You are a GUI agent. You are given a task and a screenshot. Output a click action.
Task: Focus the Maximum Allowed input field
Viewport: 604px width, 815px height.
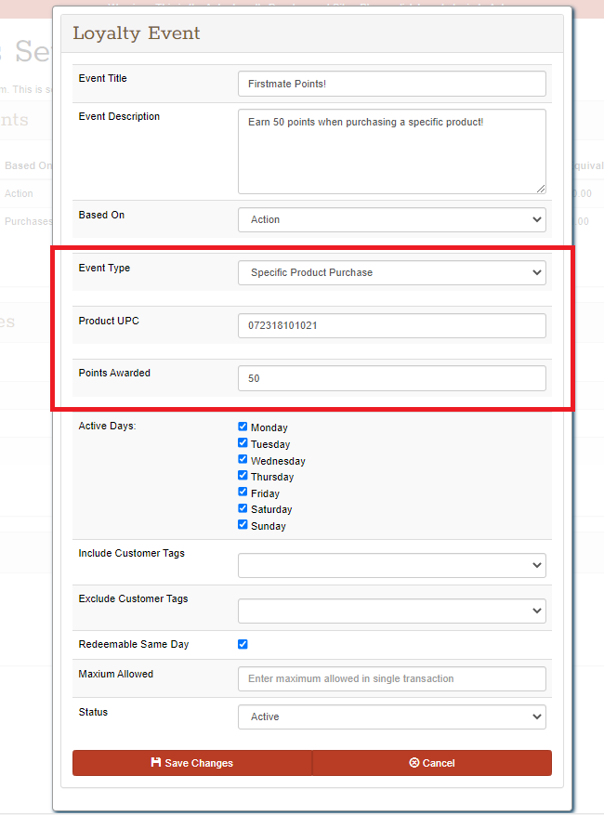point(391,678)
